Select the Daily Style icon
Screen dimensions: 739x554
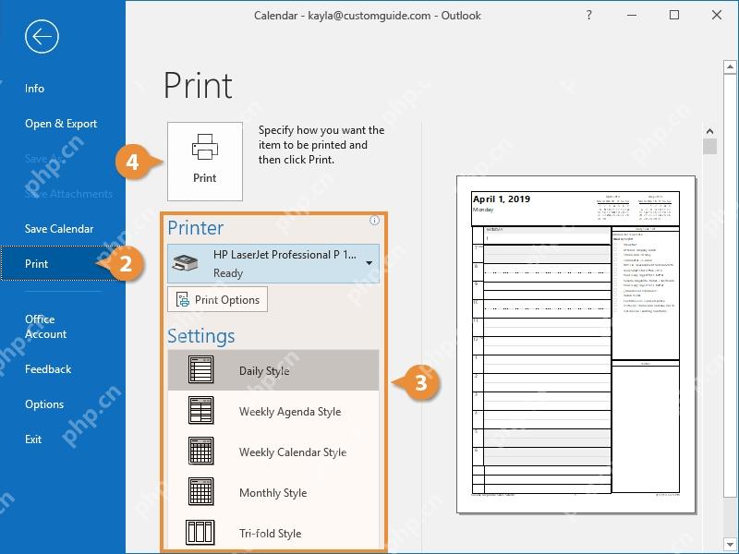201,370
